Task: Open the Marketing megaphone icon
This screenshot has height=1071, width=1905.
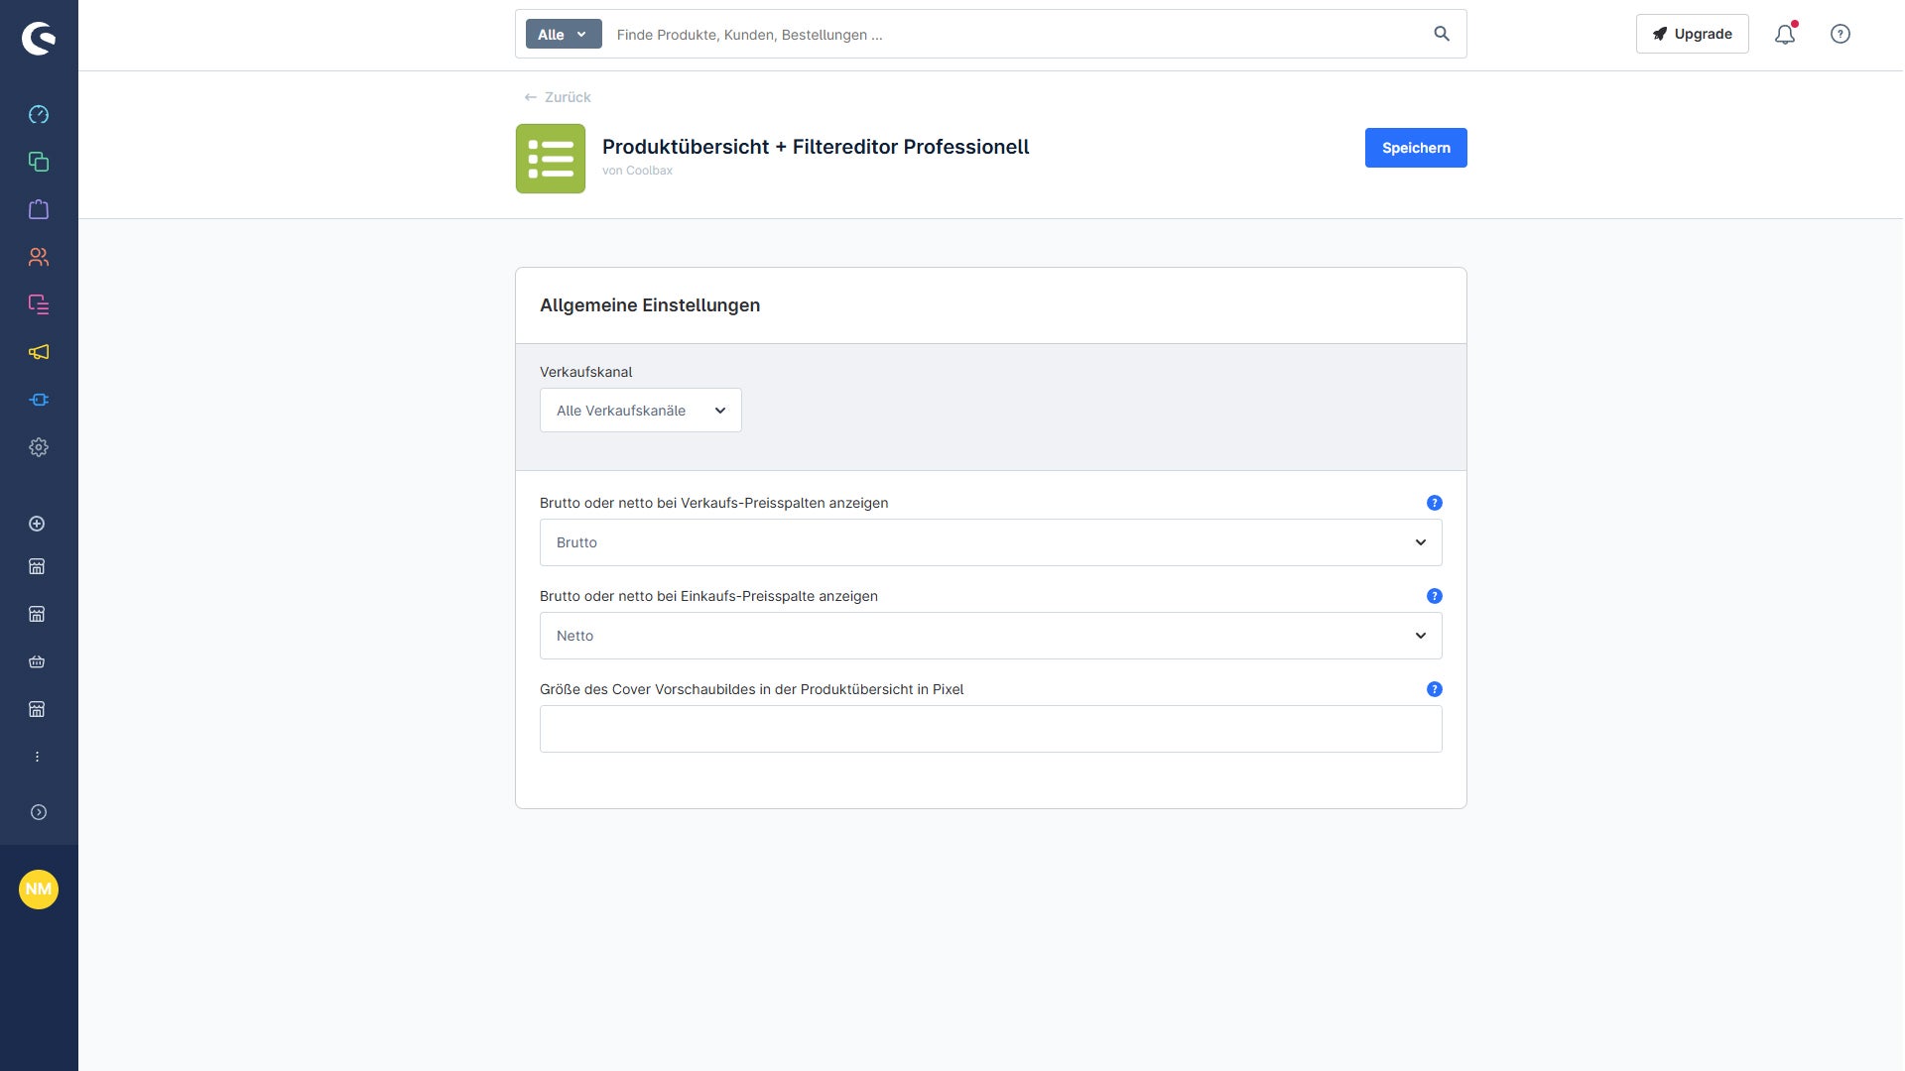Action: [39, 352]
